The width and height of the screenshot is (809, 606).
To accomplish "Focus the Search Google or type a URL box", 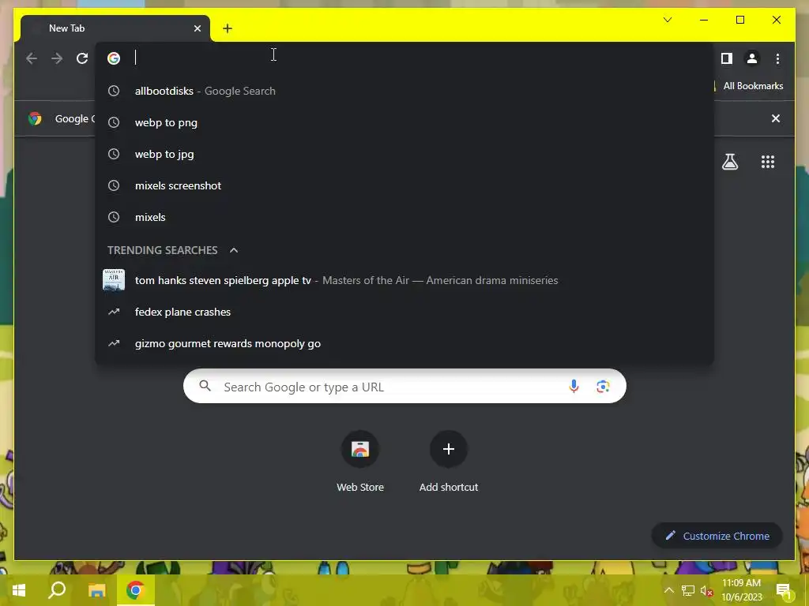I will pos(404,386).
